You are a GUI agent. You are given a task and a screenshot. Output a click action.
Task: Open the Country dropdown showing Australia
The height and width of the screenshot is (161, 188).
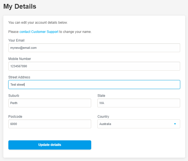coord(139,124)
